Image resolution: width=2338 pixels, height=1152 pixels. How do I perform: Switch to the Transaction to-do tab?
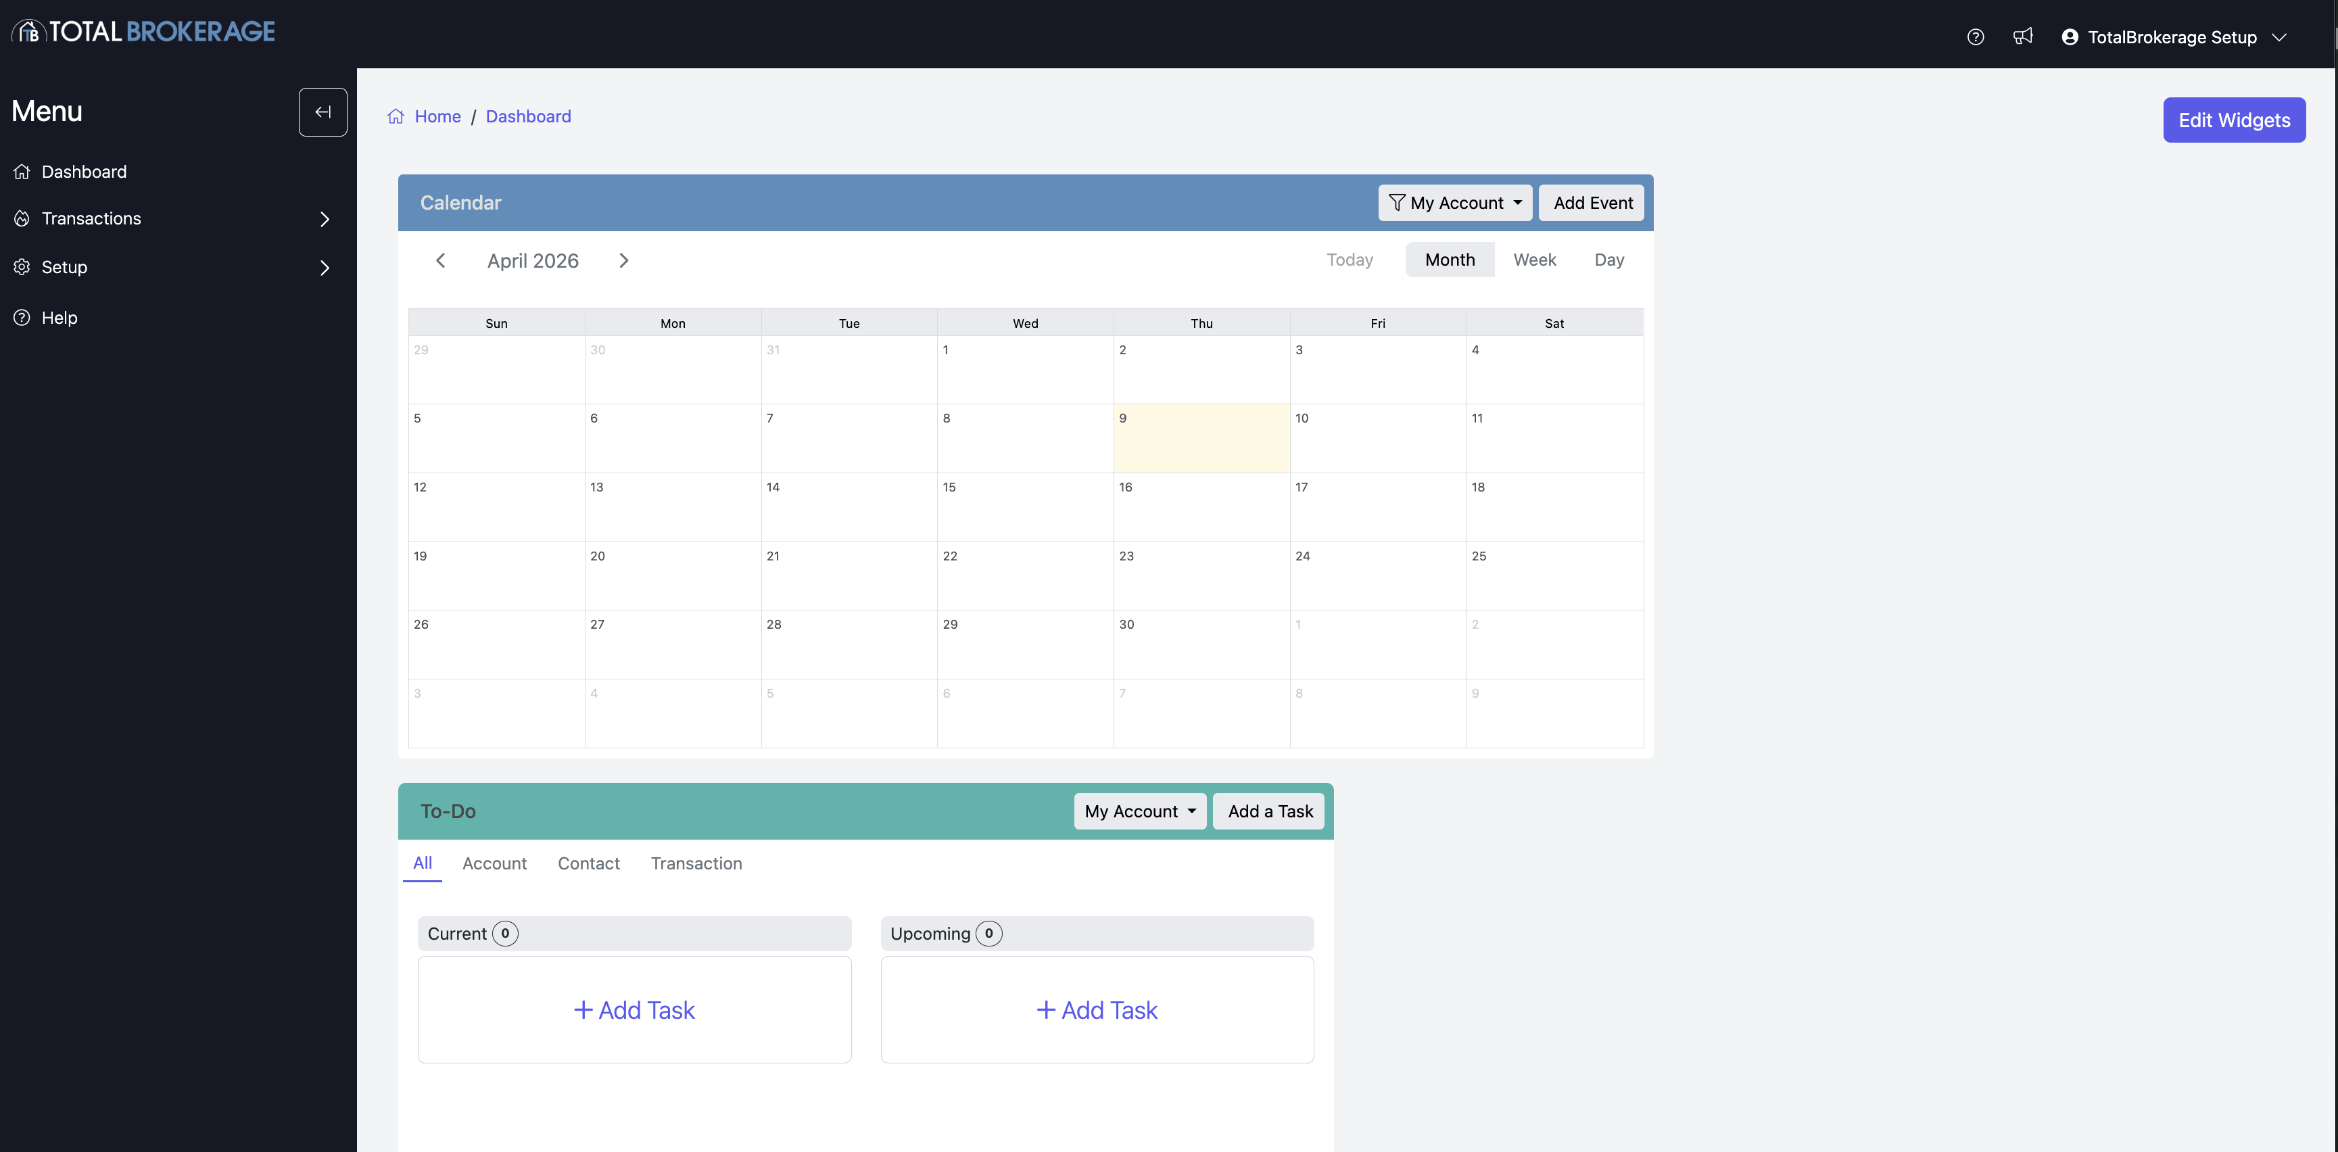(696, 863)
